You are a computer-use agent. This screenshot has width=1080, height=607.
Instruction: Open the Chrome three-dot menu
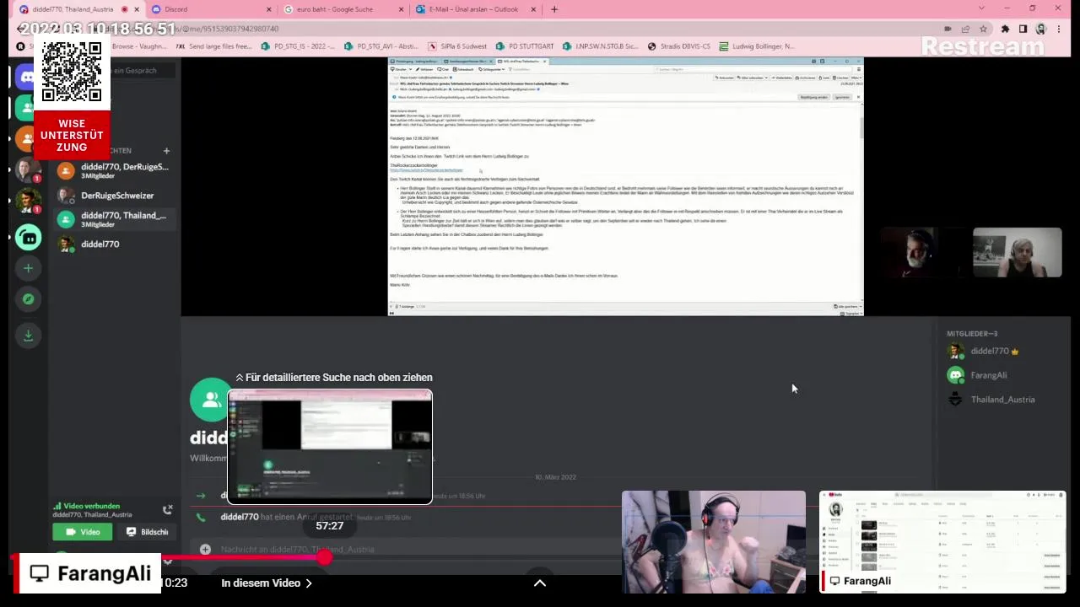click(x=1060, y=29)
